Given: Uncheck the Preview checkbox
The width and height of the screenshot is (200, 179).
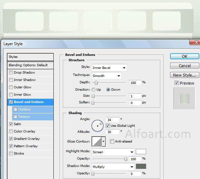Looking at the screenshot, I should pyautogui.click(x=176, y=83).
